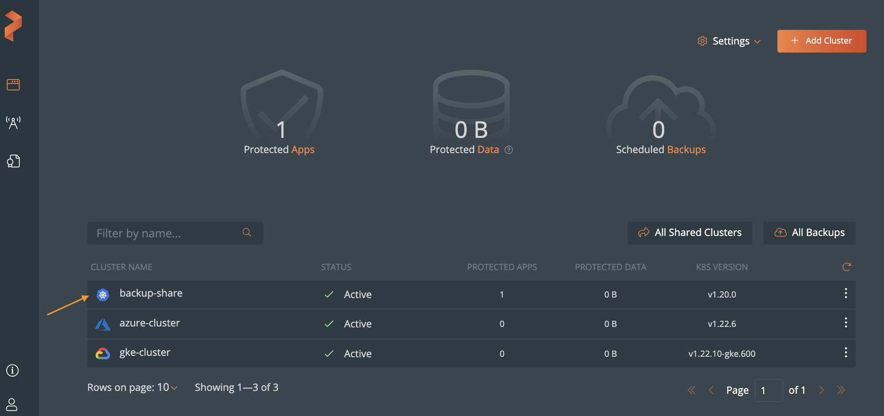Image resolution: width=884 pixels, height=416 pixels.
Task: Click the Add Cluster button
Action: point(821,41)
